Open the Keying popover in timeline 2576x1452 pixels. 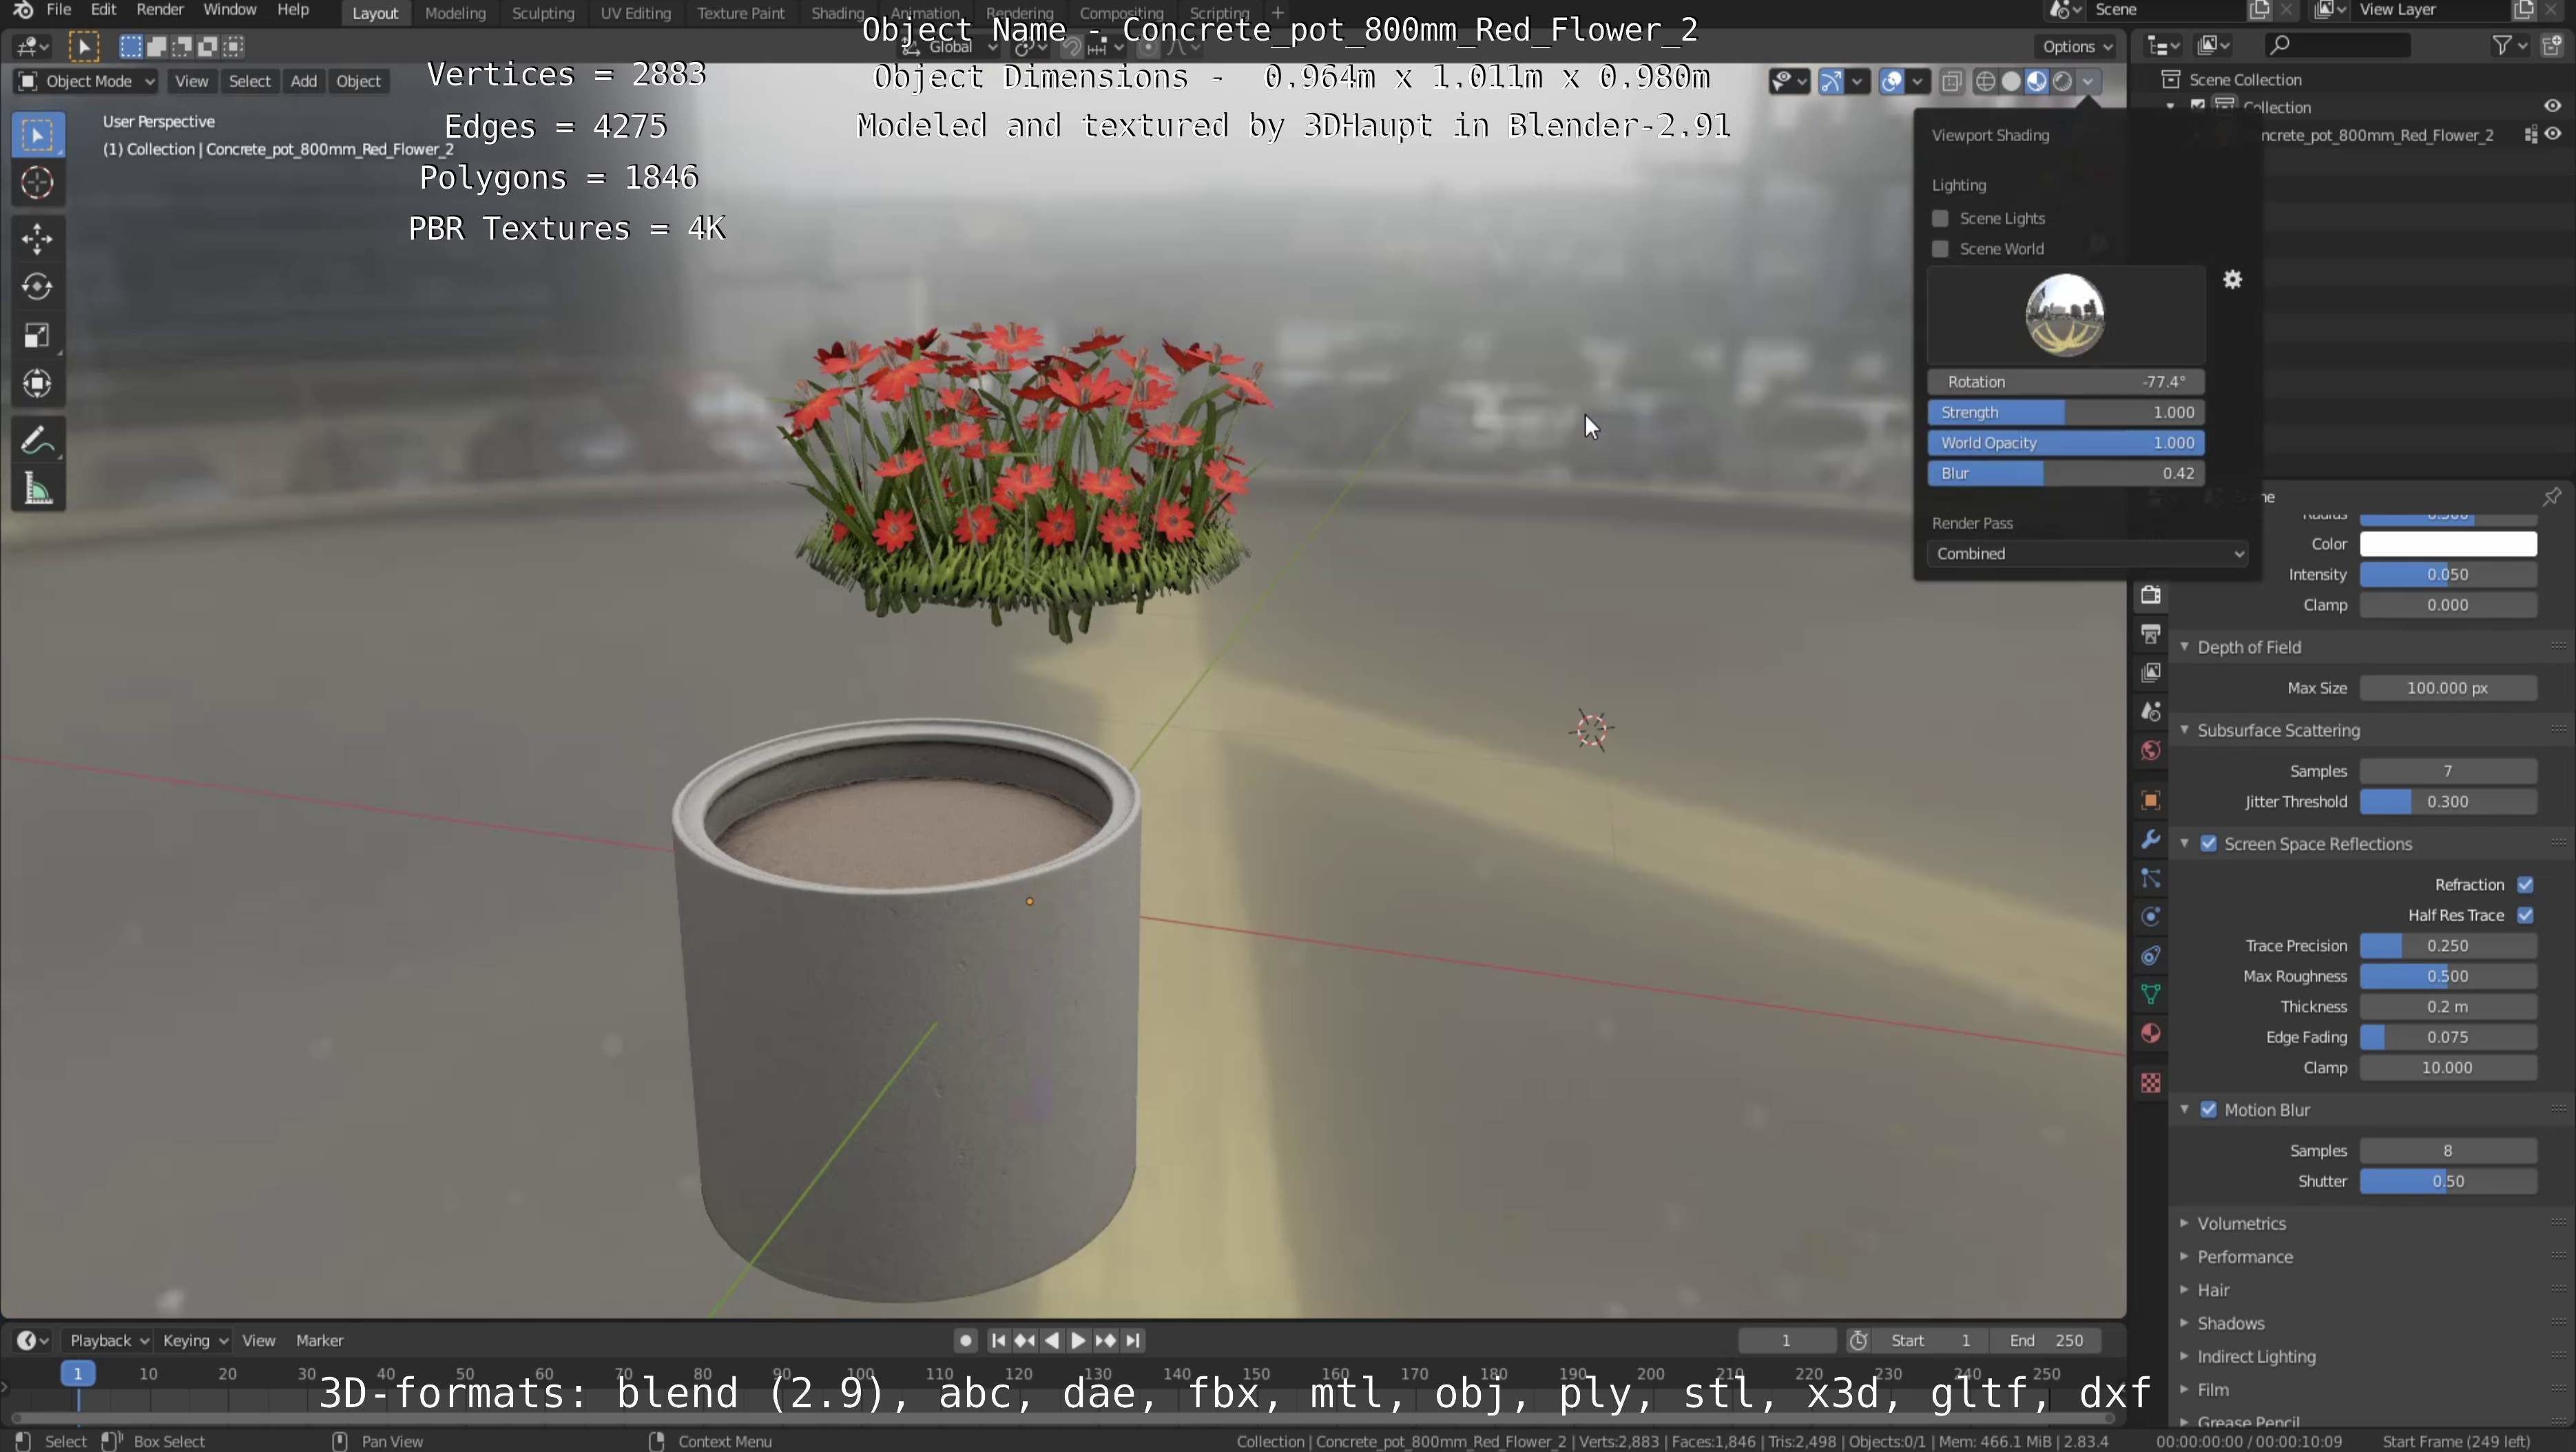195,1340
